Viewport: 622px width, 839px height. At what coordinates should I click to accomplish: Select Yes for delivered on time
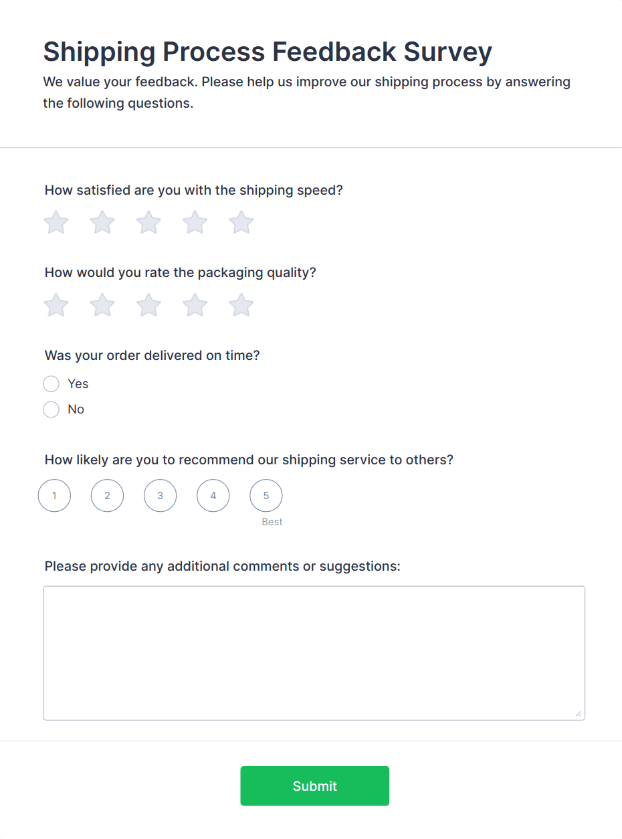[51, 384]
